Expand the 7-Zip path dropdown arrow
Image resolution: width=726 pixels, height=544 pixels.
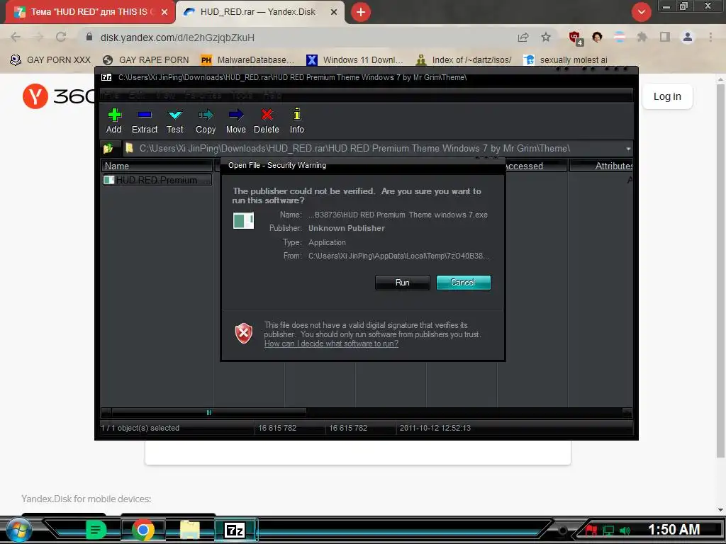point(628,149)
